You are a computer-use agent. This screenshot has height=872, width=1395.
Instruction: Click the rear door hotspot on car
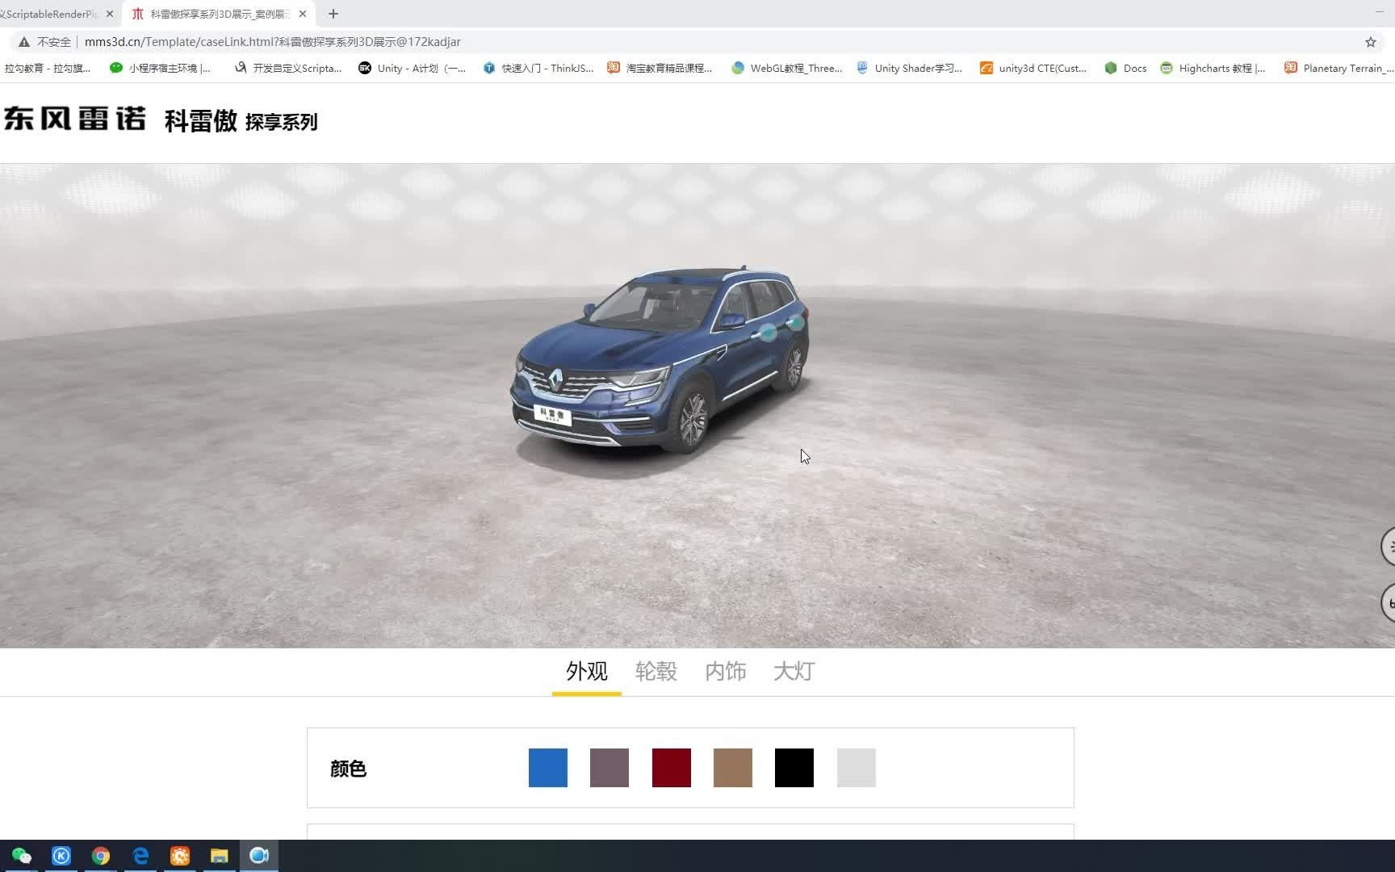point(796,323)
